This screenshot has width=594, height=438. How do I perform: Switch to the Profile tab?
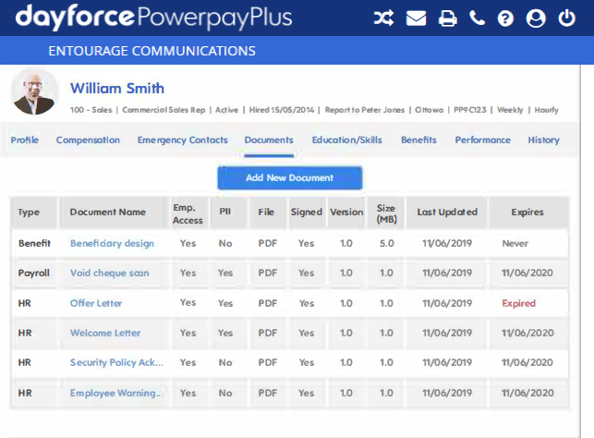25,140
